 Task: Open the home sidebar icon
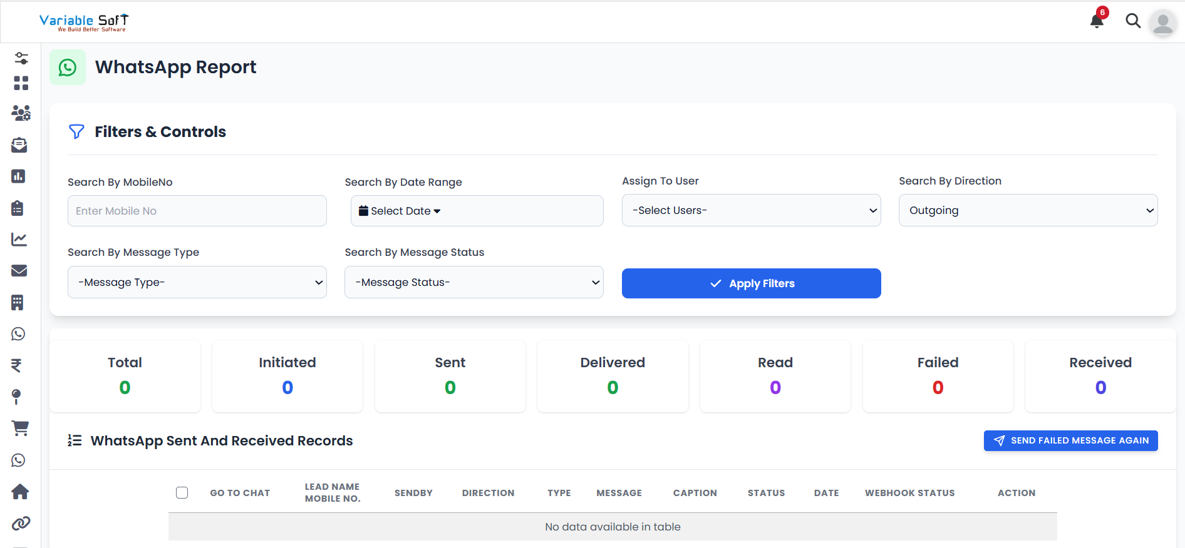click(x=20, y=492)
